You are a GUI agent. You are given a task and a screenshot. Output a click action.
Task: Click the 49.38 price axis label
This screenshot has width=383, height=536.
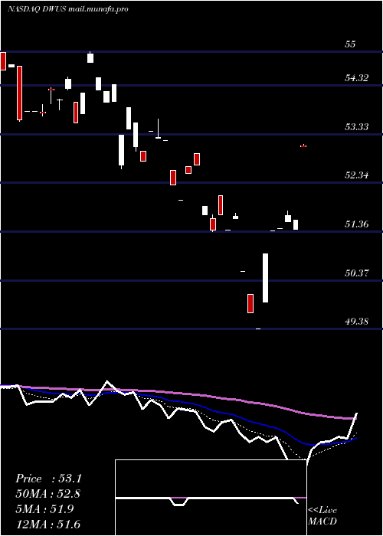(356, 322)
